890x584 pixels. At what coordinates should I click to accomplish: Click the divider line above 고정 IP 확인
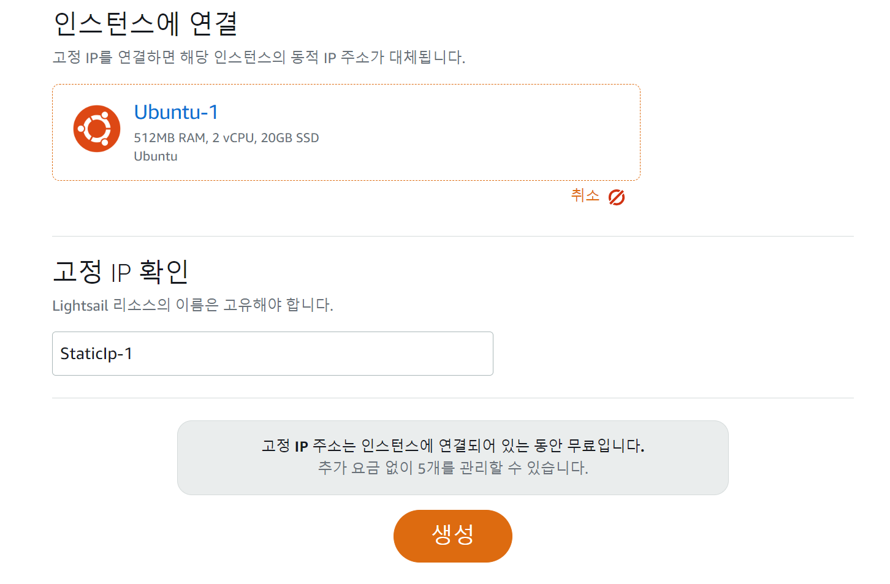coord(453,236)
